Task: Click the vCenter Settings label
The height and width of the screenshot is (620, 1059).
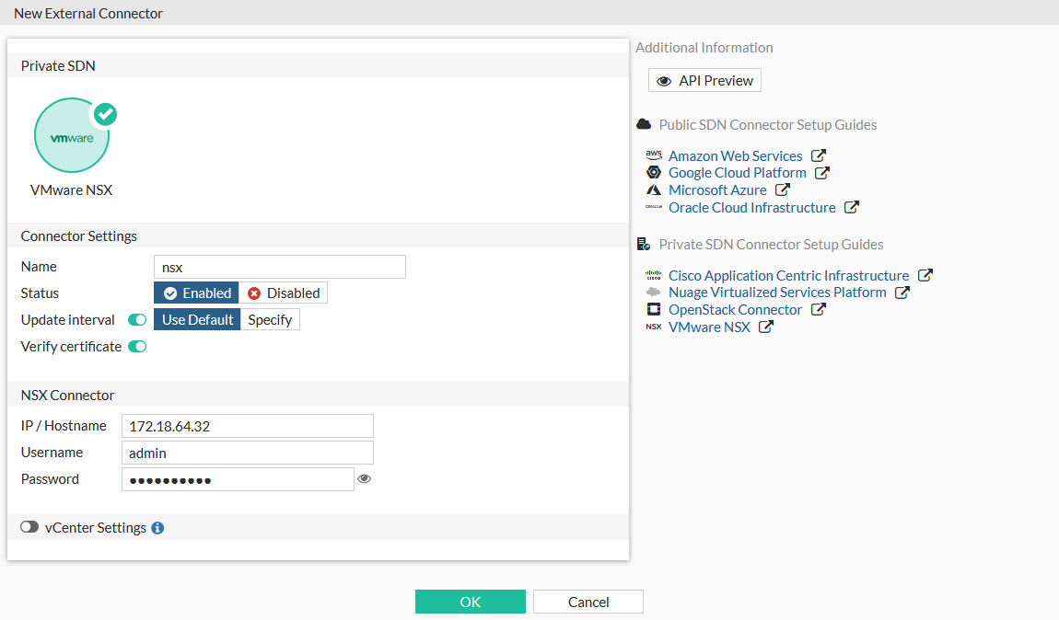Action: [x=95, y=528]
